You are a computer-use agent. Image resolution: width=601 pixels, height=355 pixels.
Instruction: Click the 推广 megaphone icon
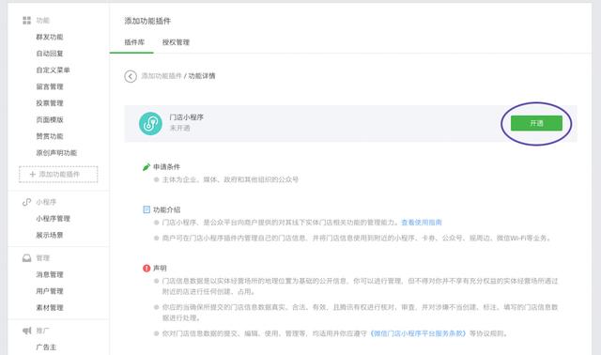(26, 331)
